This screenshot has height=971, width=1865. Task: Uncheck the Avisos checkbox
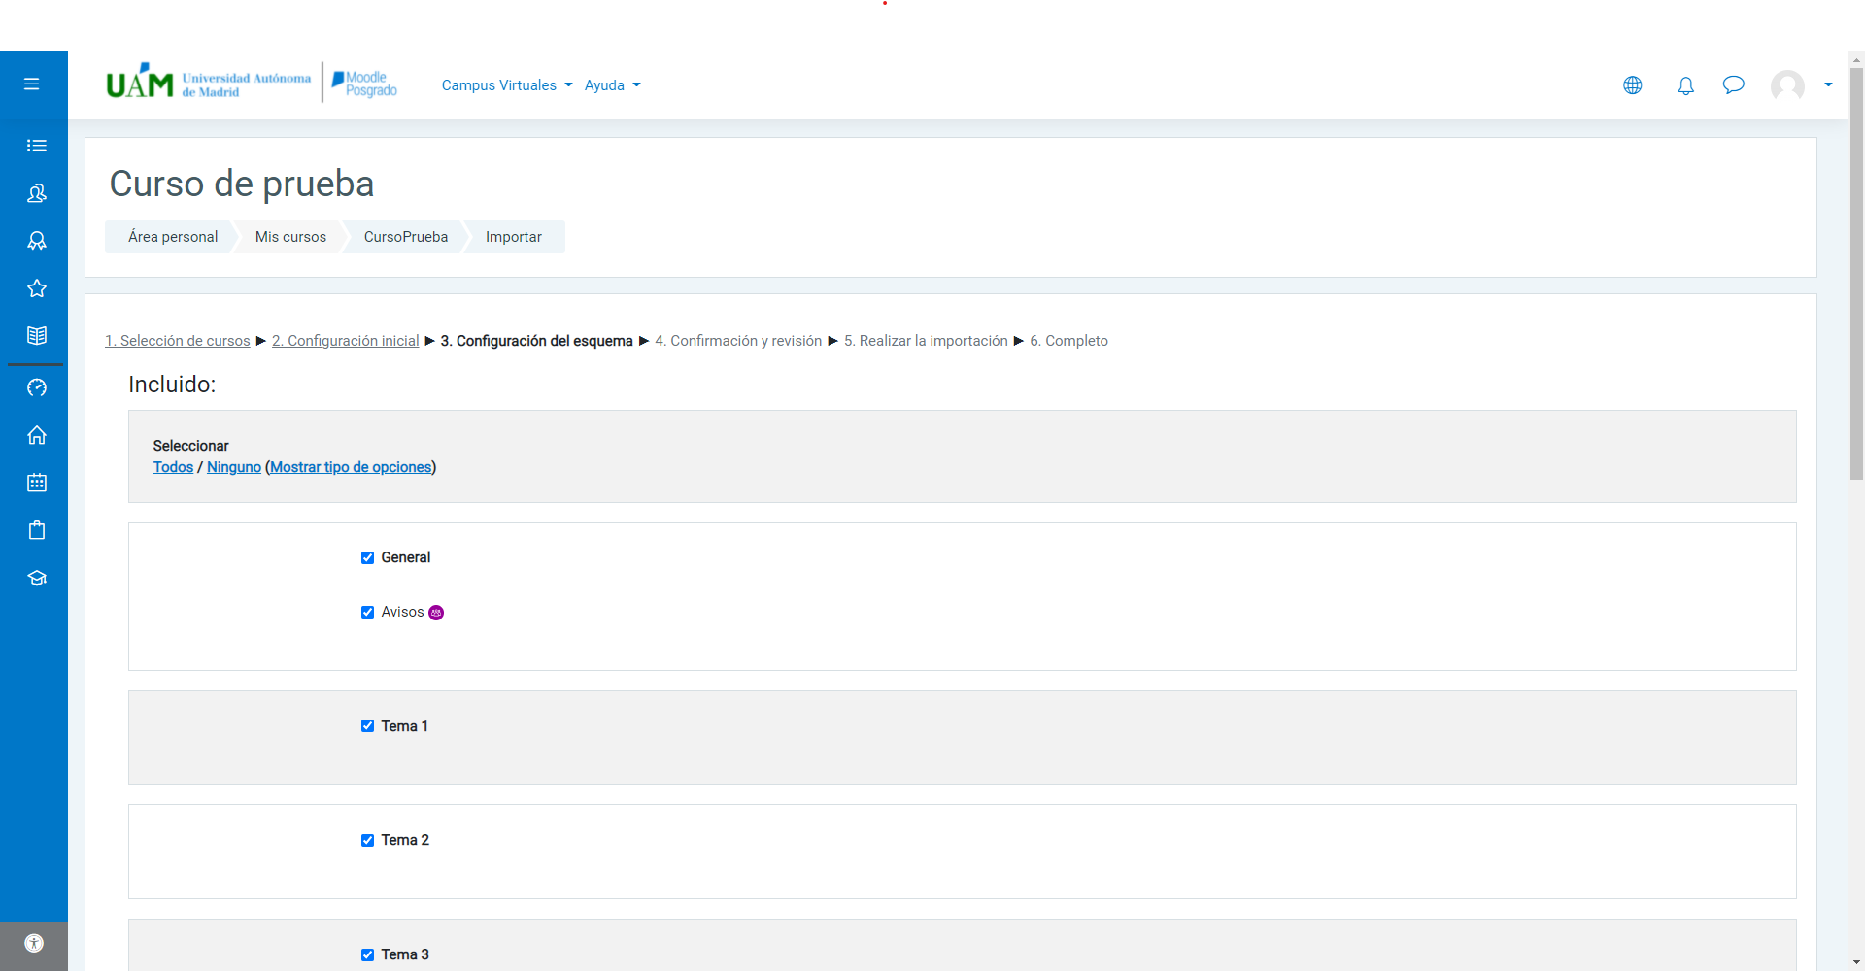pyautogui.click(x=367, y=613)
